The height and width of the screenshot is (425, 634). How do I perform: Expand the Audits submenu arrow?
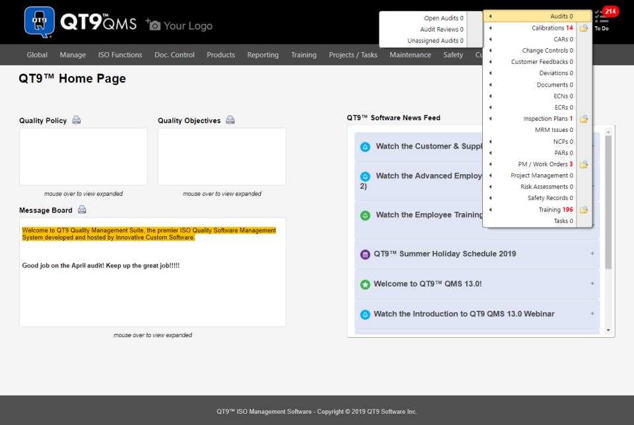pyautogui.click(x=491, y=16)
